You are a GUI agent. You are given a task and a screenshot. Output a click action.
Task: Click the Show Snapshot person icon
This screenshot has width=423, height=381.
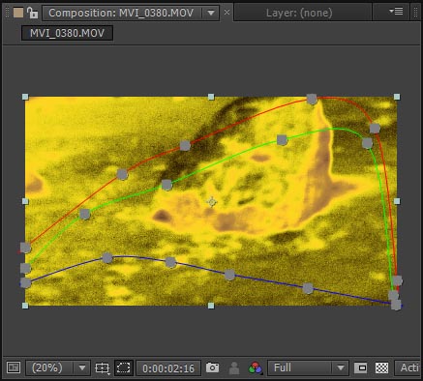click(234, 367)
